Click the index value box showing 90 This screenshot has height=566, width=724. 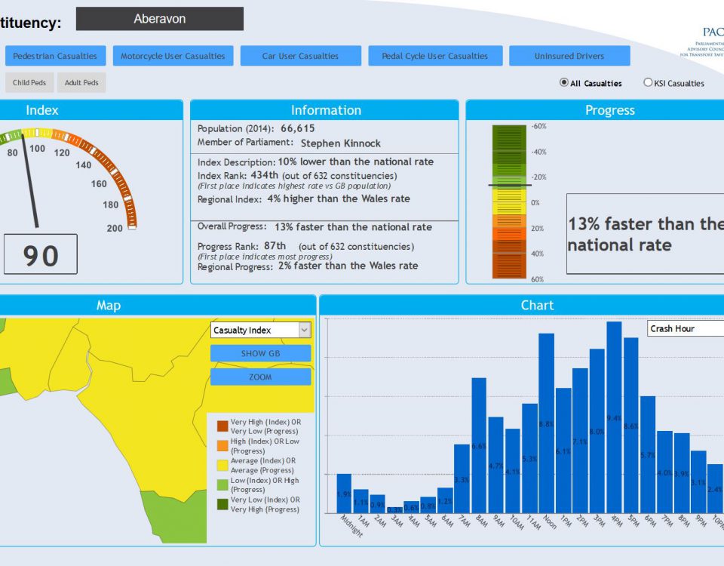point(41,254)
